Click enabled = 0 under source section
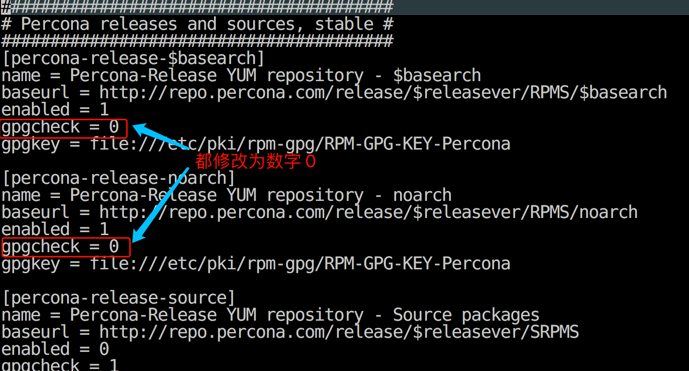 click(x=55, y=349)
